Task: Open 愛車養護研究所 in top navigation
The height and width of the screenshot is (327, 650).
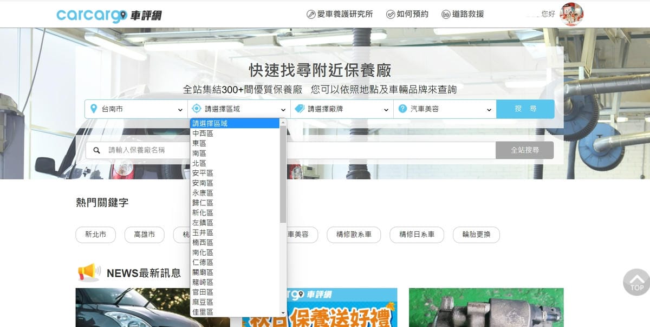Action: click(340, 14)
